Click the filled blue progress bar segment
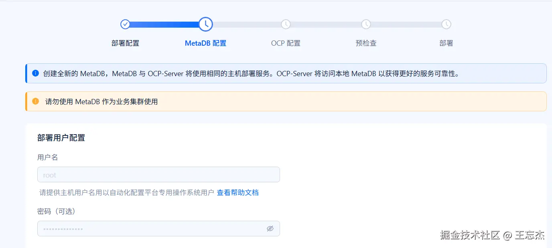The width and height of the screenshot is (552, 248). tap(164, 24)
